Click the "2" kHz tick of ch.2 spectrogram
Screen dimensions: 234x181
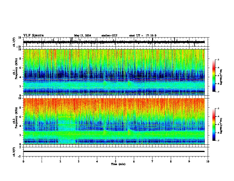20,135
